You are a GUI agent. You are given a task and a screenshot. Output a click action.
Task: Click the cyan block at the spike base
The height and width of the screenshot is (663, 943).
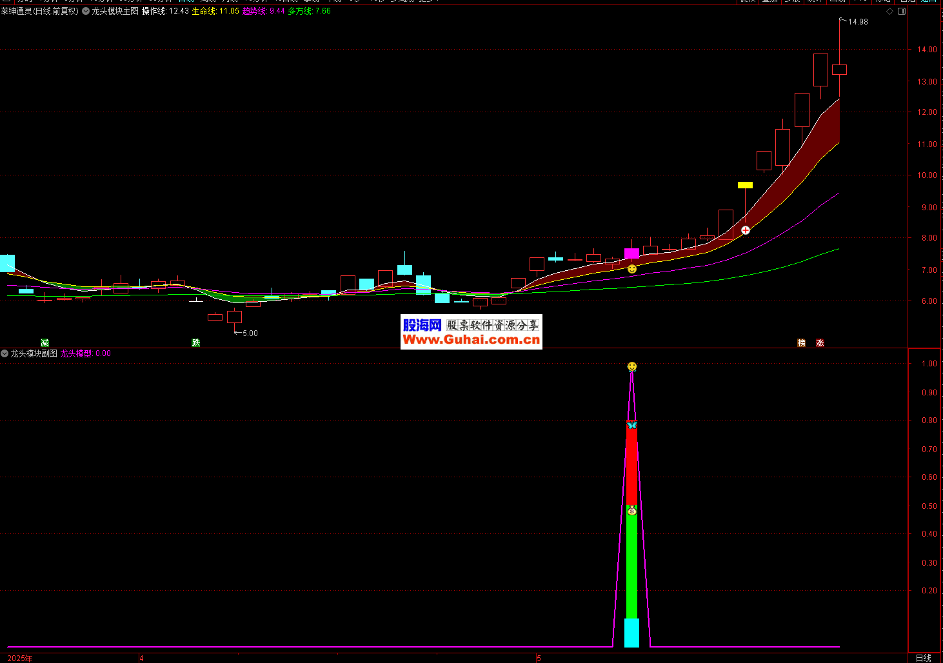pos(632,633)
